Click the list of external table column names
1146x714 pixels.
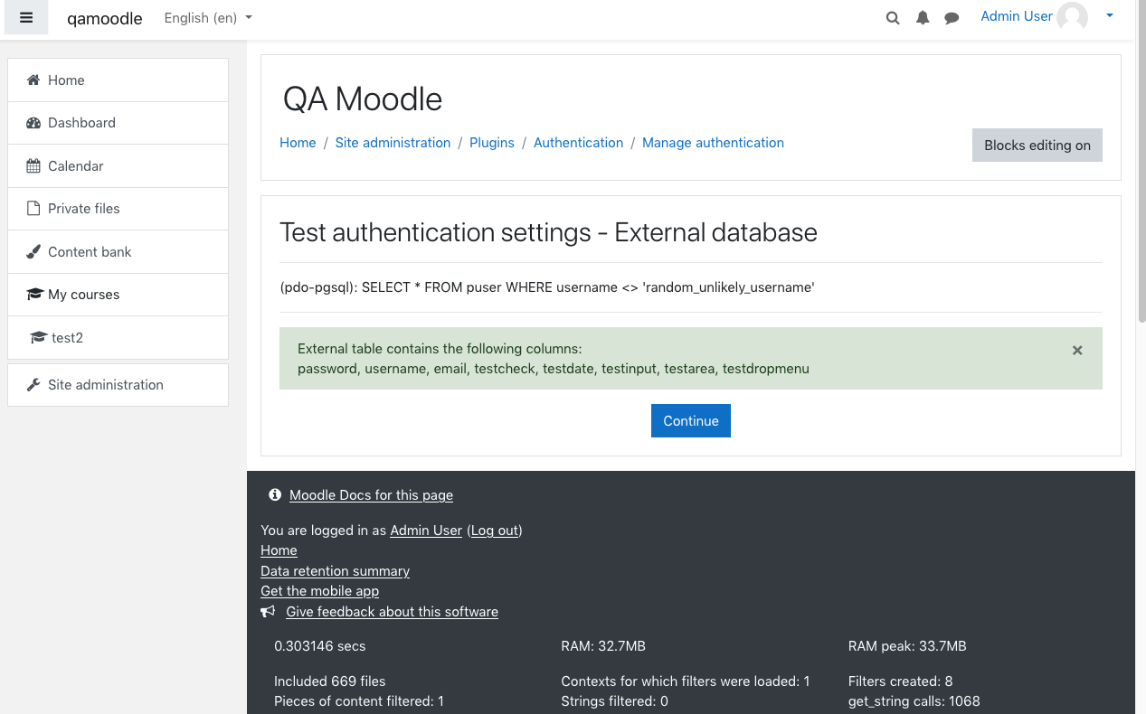click(553, 369)
